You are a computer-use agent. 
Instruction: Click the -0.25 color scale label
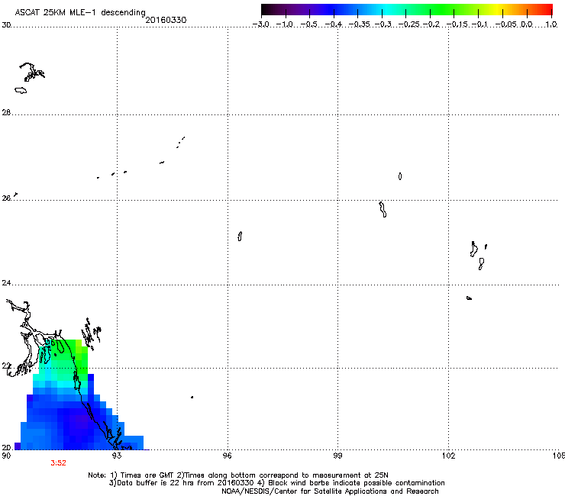[x=408, y=24]
